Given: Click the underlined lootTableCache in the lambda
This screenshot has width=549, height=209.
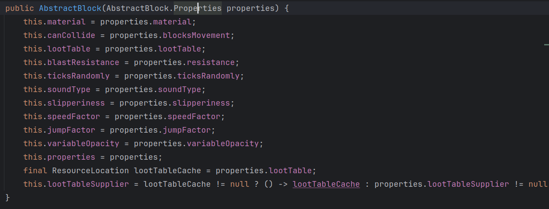Looking at the screenshot, I should [326, 184].
